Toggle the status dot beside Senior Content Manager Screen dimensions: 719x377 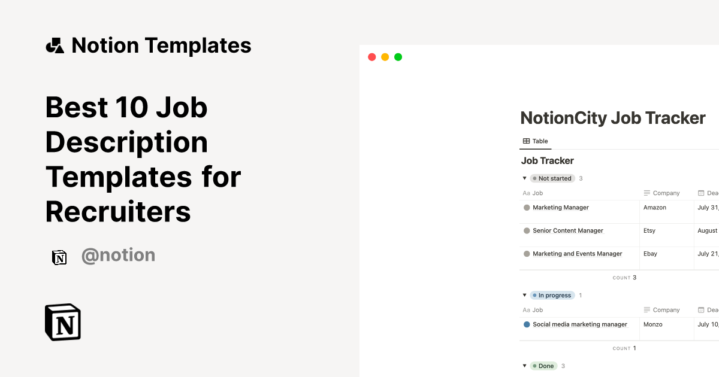[x=525, y=230]
